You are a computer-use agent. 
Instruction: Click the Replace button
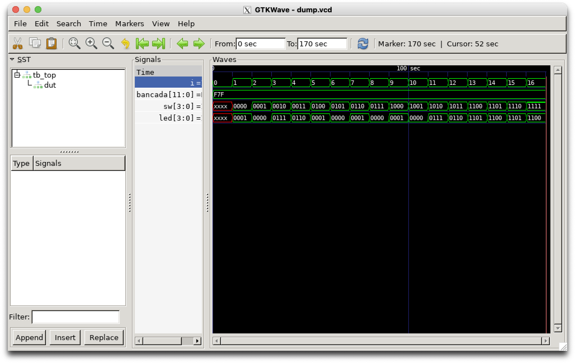point(104,338)
